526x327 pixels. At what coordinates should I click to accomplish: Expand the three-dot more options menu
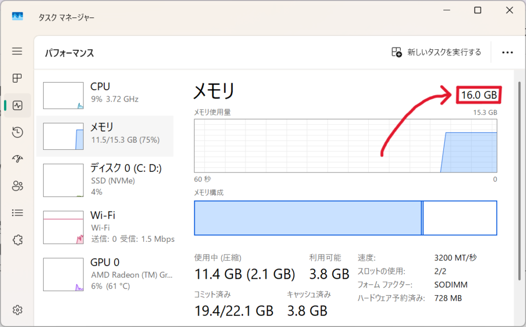coord(508,52)
